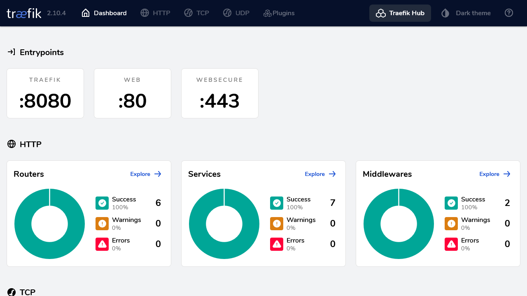Open the UDP tab
The height and width of the screenshot is (296, 527).
[x=236, y=13]
